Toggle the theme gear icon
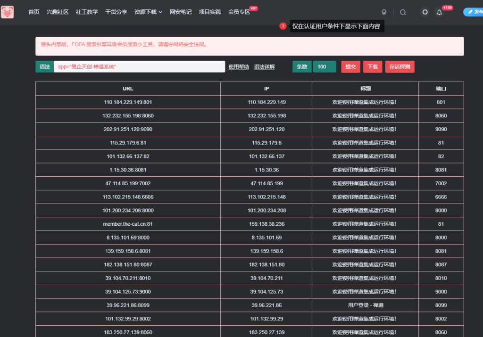Image resolution: width=483 pixels, height=337 pixels. pyautogui.click(x=425, y=12)
